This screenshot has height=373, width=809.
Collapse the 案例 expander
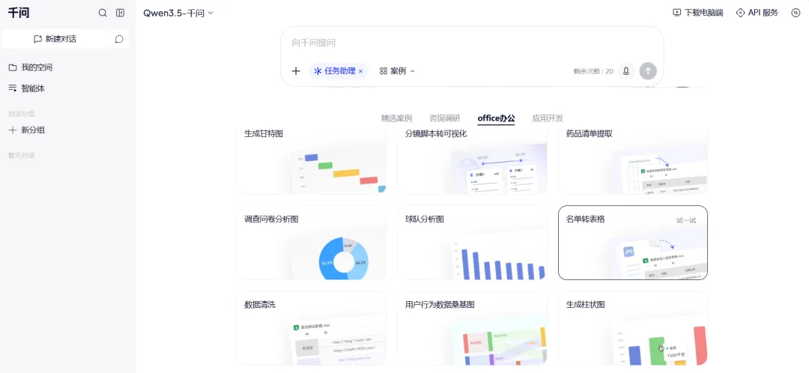tap(397, 71)
